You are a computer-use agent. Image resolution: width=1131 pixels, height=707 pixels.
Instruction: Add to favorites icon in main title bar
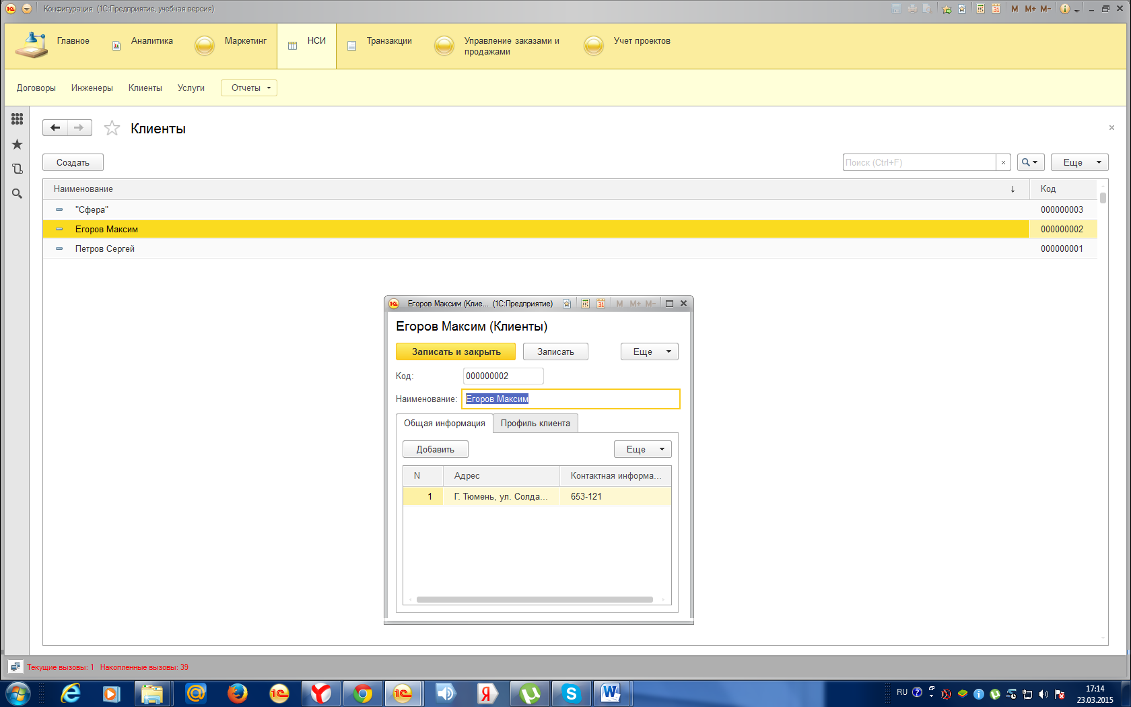[962, 9]
